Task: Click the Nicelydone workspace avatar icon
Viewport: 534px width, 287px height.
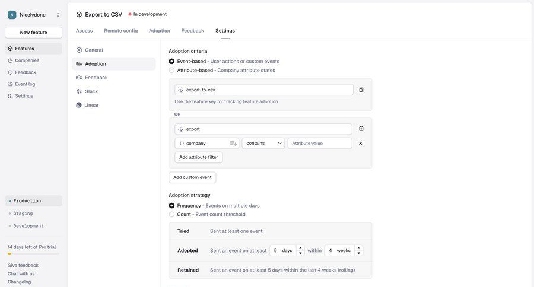Action: point(12,15)
